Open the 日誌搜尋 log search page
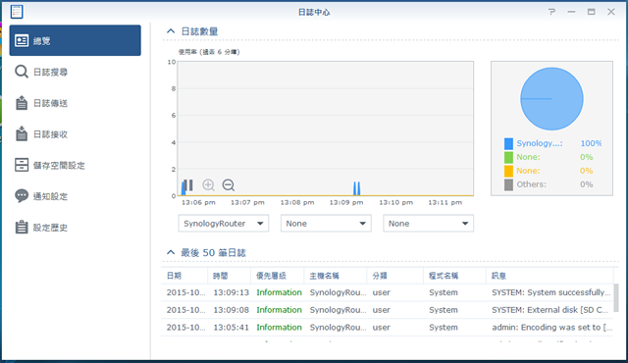The image size is (628, 363). tap(76, 72)
